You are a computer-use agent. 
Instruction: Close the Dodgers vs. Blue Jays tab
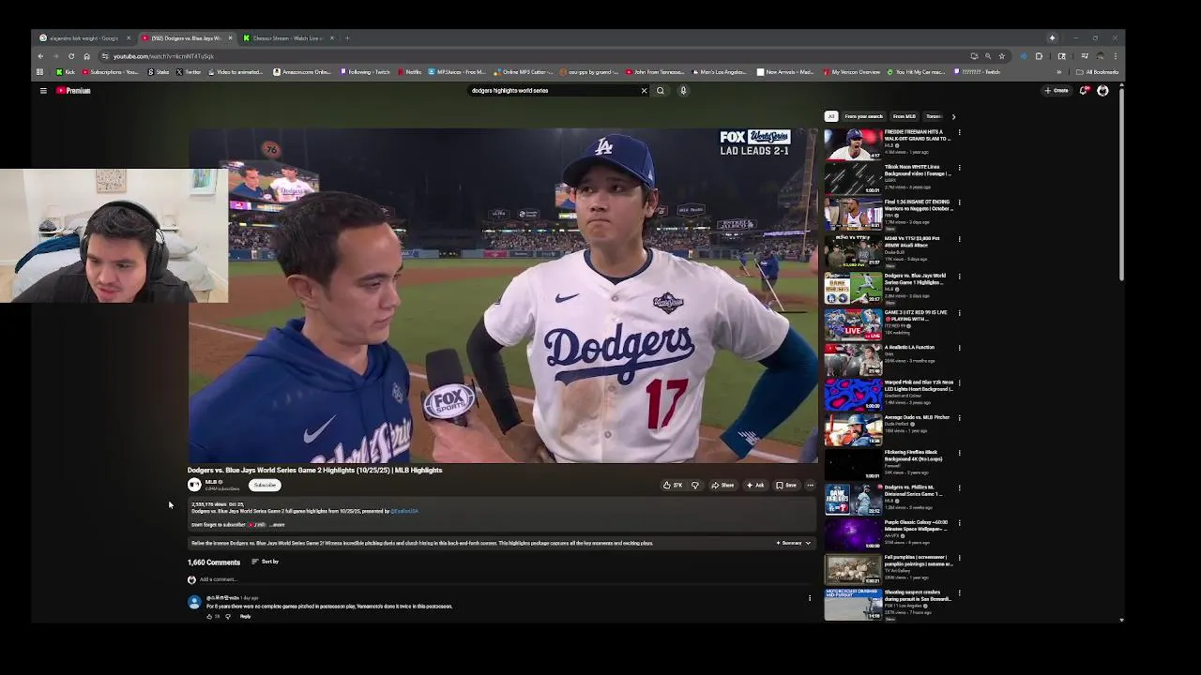tap(230, 38)
